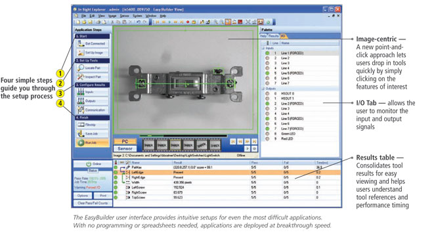Click the Redo arrow in the toolbar
436x239 pixels.
[x=144, y=22]
